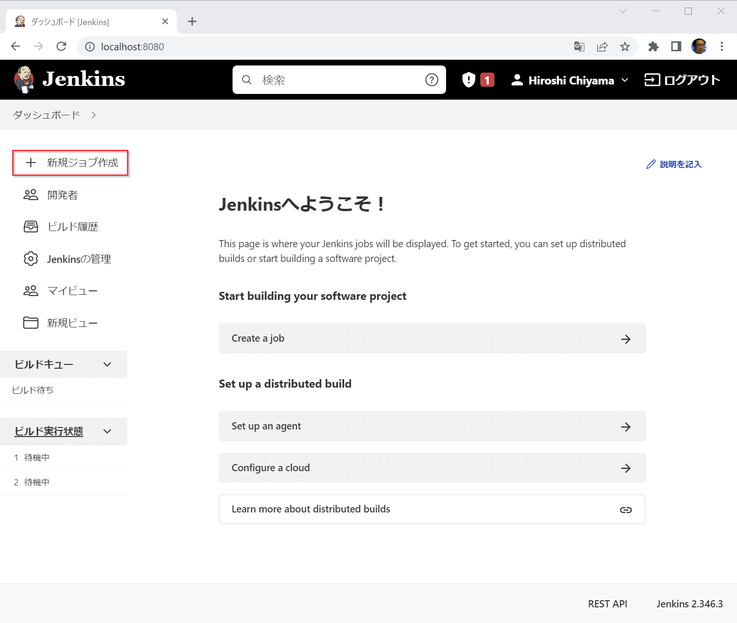
Task: Click the Jenkins 2.346.3 version link
Action: pyautogui.click(x=690, y=604)
